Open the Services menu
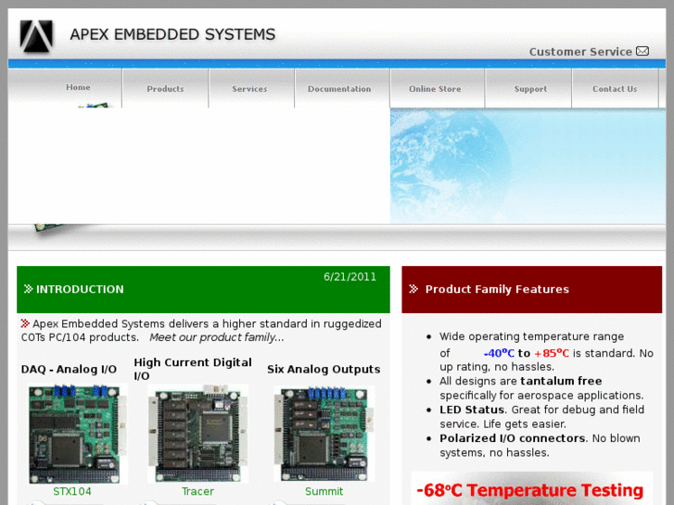The height and width of the screenshot is (505, 674). (249, 89)
